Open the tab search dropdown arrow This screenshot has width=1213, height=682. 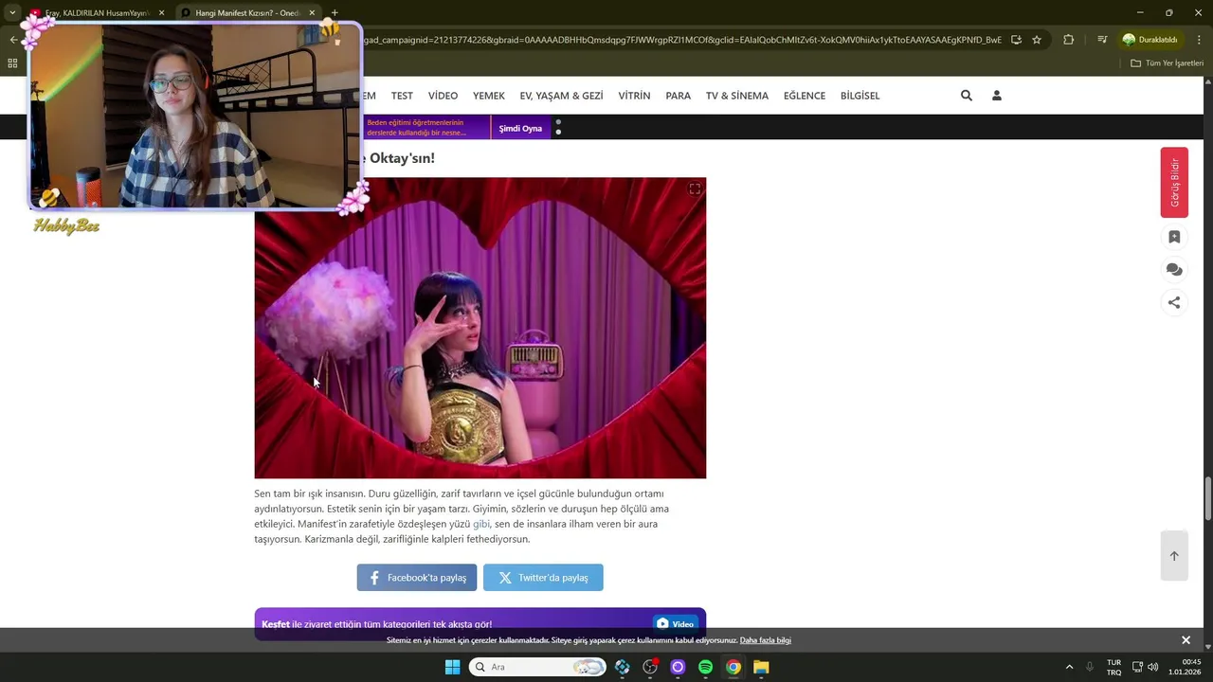click(x=12, y=13)
